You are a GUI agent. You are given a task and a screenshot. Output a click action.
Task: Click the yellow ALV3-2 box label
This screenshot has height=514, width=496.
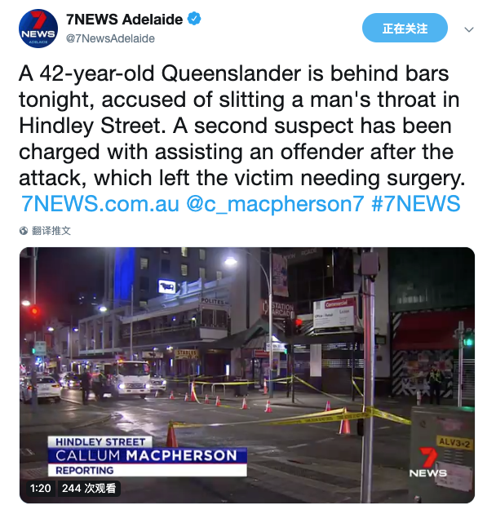(455, 443)
